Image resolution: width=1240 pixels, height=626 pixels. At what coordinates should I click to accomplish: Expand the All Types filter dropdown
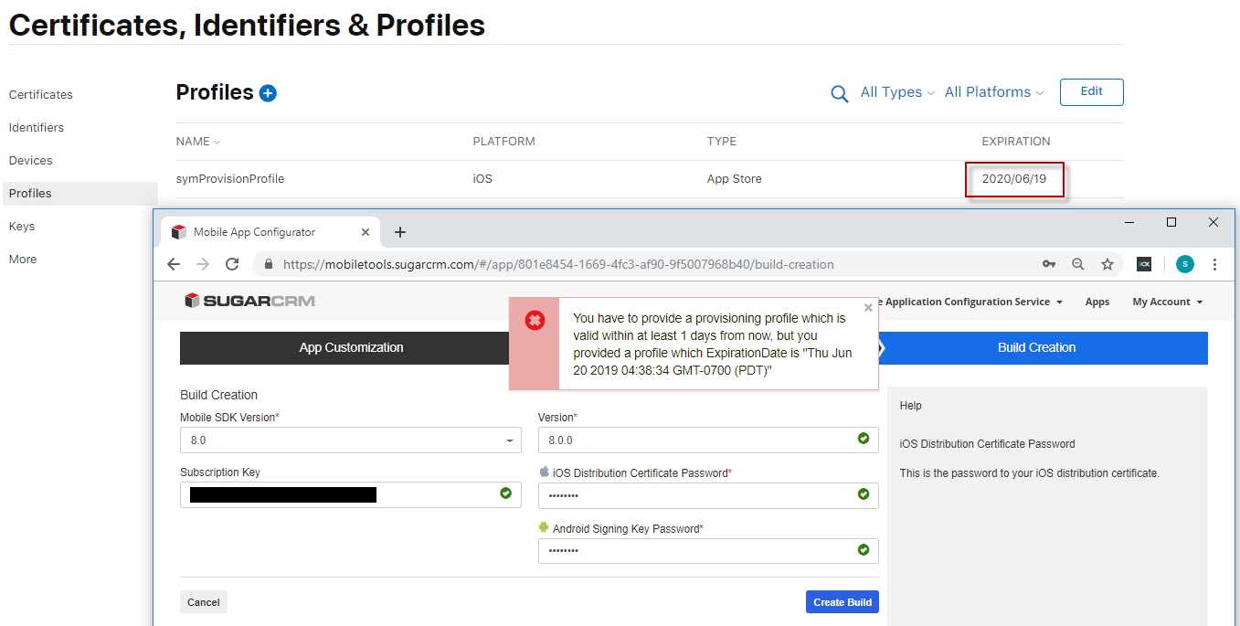tap(897, 92)
